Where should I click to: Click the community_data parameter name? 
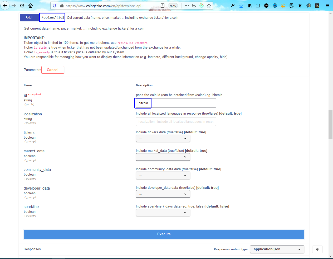coord(37,169)
